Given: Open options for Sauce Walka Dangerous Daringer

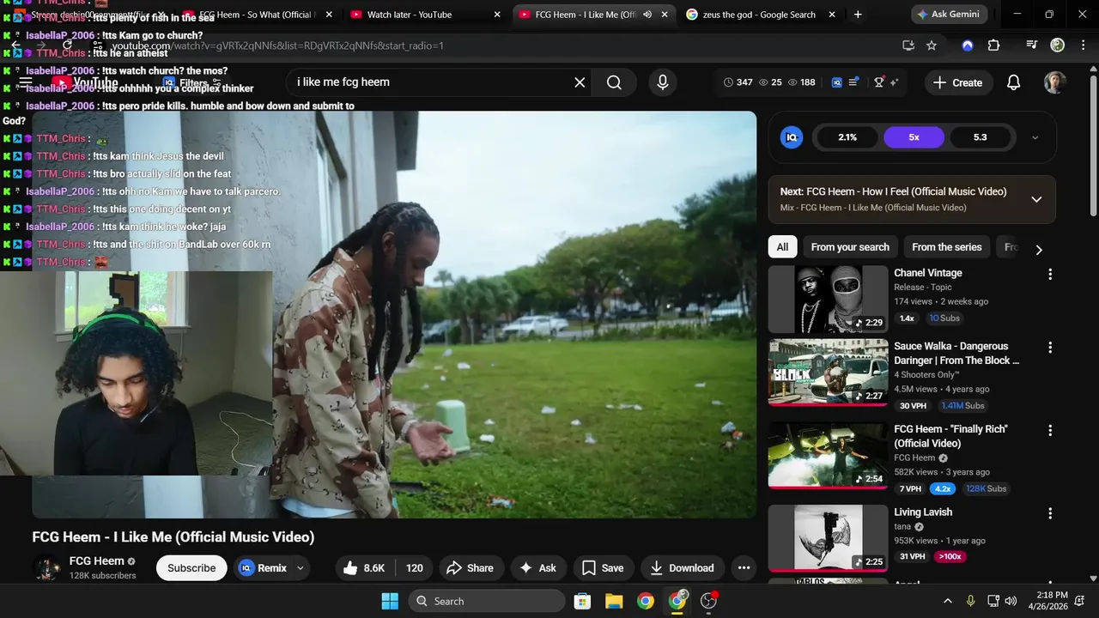Looking at the screenshot, I should click(x=1049, y=348).
